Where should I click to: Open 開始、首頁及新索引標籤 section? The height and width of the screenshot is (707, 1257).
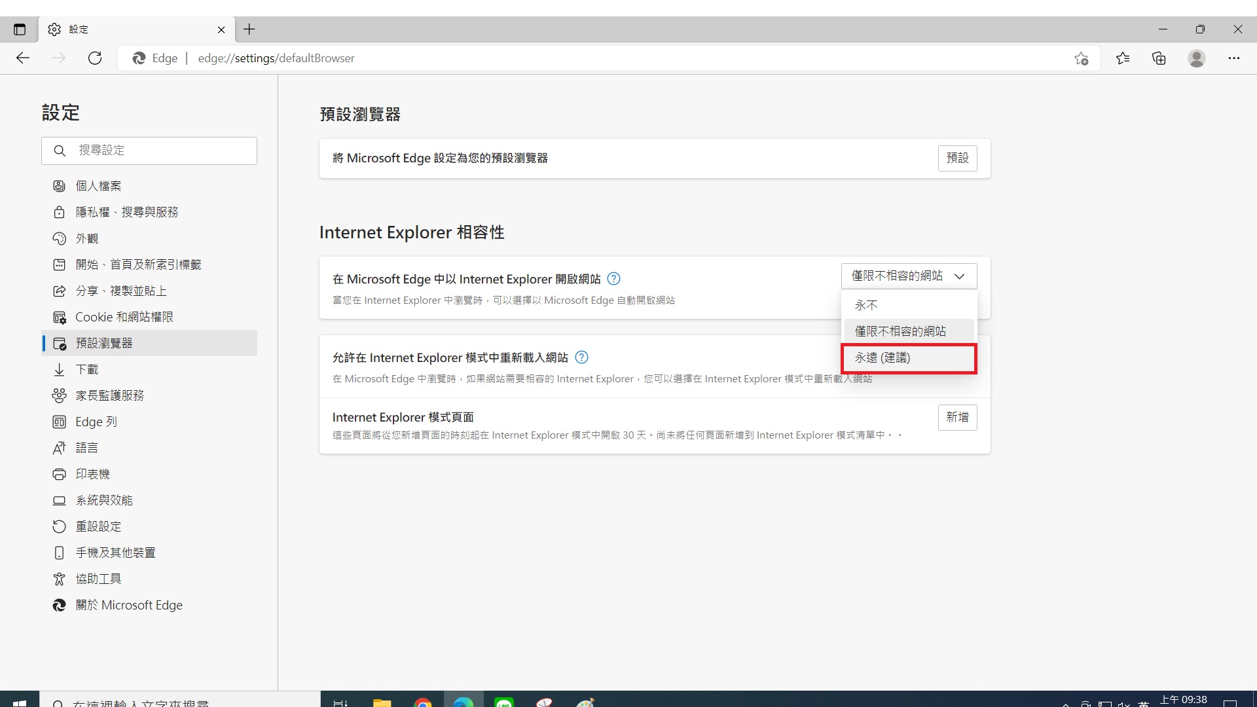149,264
